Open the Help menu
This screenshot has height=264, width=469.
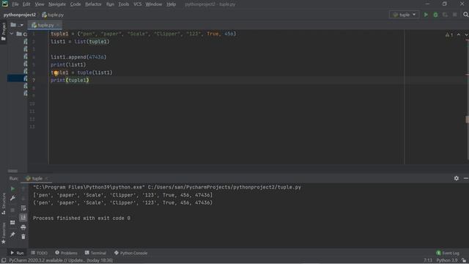(x=171, y=4)
